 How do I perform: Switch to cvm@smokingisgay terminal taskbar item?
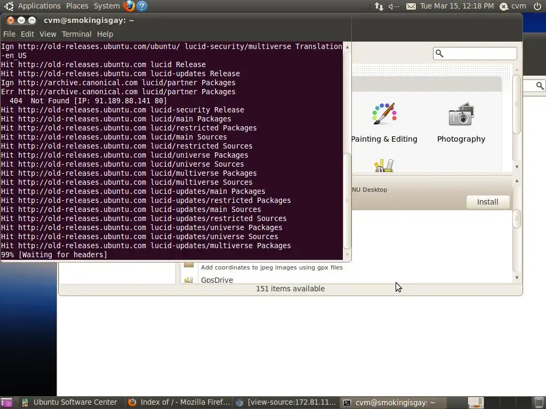393,403
